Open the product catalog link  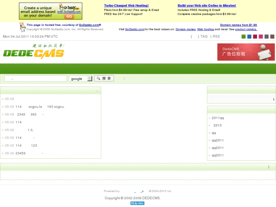(x=246, y=29)
